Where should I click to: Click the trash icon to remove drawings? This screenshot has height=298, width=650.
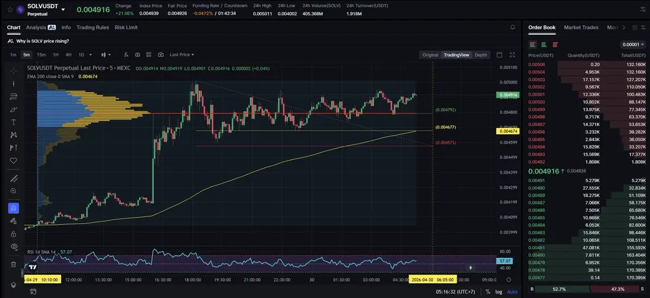14,264
